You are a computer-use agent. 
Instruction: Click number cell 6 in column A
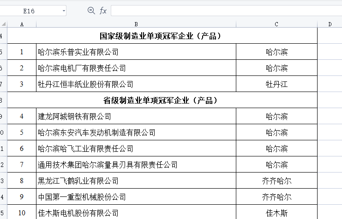coord(22,148)
